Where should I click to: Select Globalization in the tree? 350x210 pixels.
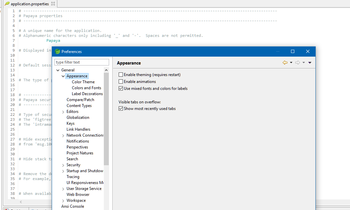78,118
